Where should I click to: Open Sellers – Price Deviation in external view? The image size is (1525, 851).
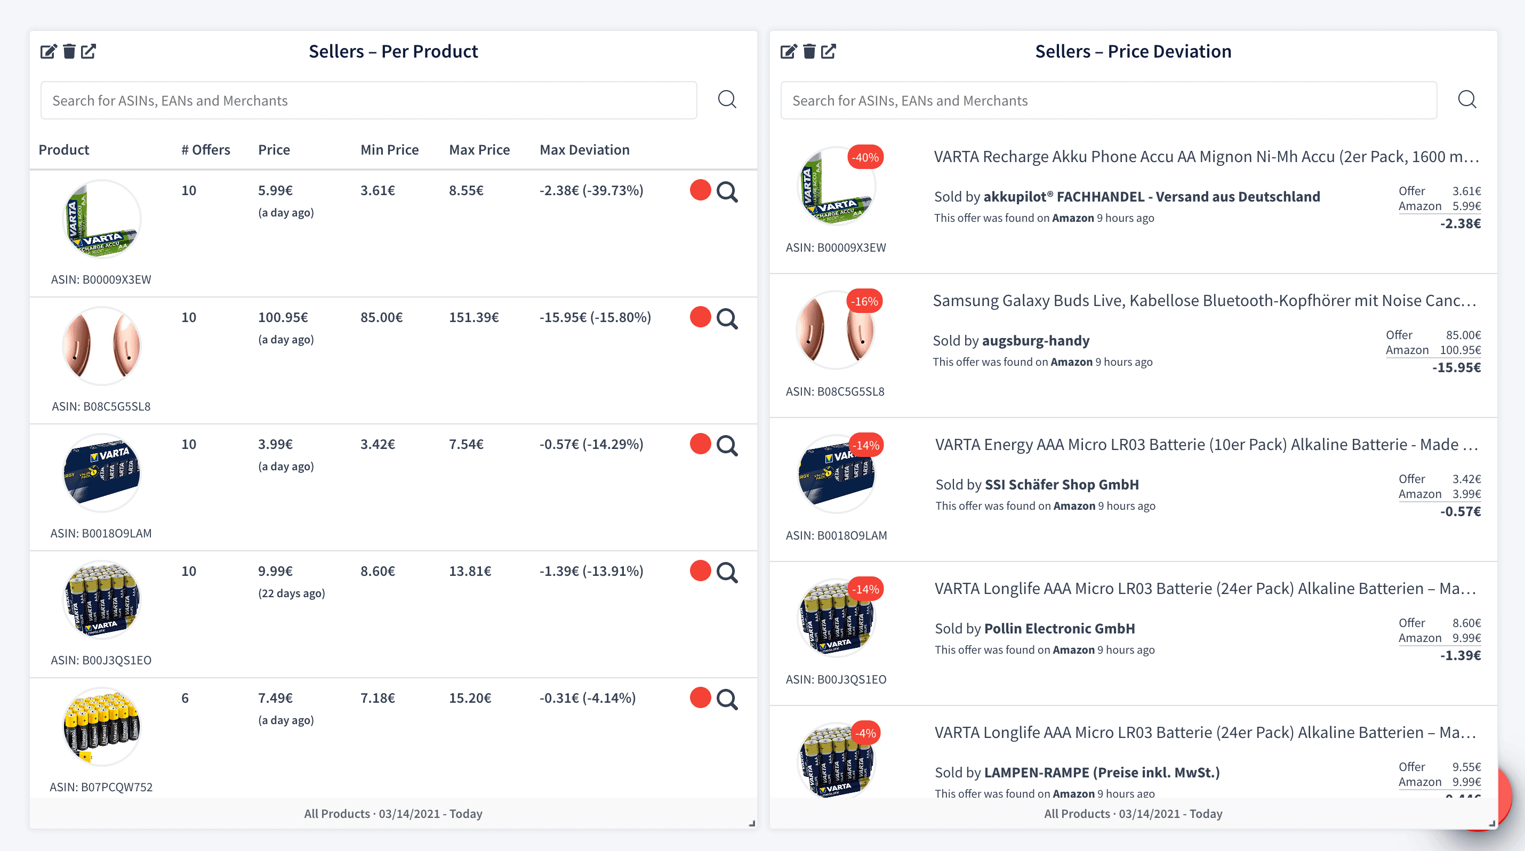coord(829,52)
